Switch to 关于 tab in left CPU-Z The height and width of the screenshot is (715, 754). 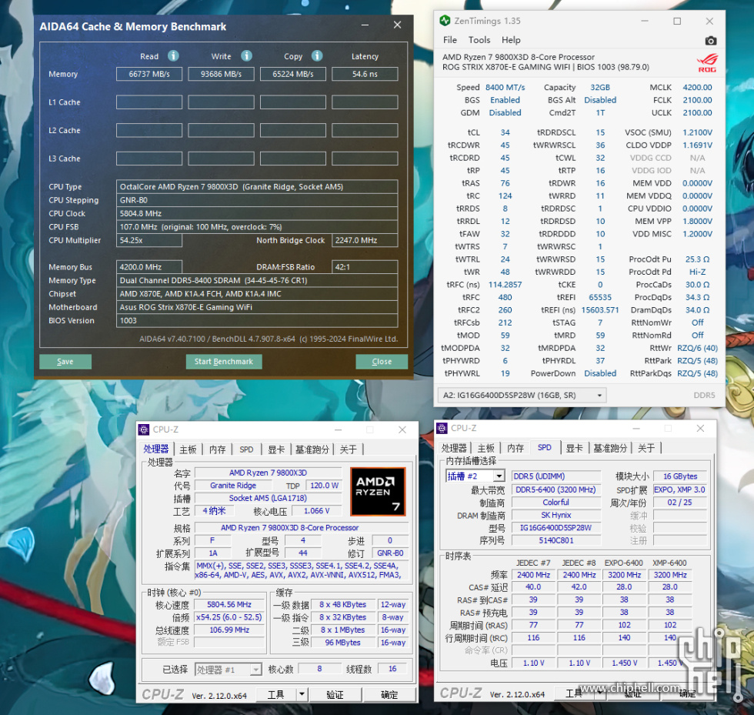pos(348,449)
